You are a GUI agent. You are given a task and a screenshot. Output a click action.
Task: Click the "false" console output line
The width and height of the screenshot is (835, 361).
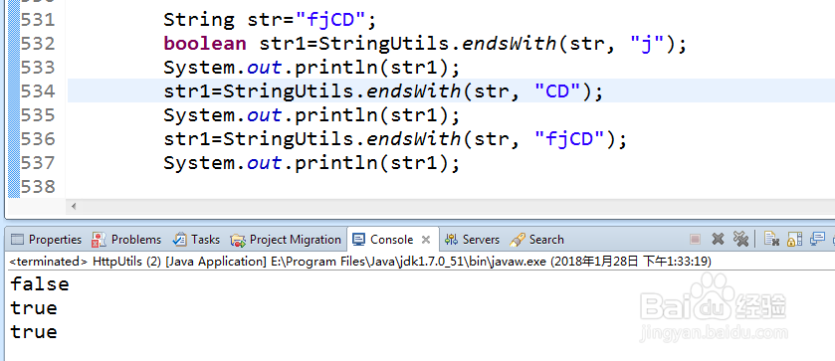tap(40, 283)
